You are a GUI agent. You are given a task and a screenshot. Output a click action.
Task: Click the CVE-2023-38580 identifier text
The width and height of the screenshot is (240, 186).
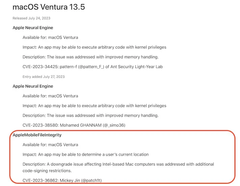[38, 125]
